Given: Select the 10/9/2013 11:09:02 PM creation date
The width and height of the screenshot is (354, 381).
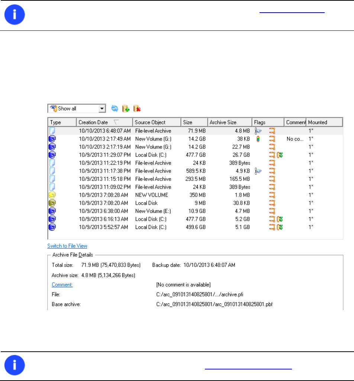Looking at the screenshot, I should [105, 187].
